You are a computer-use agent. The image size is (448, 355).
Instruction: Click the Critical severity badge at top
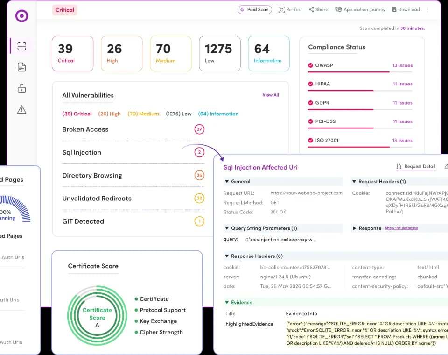click(x=65, y=10)
